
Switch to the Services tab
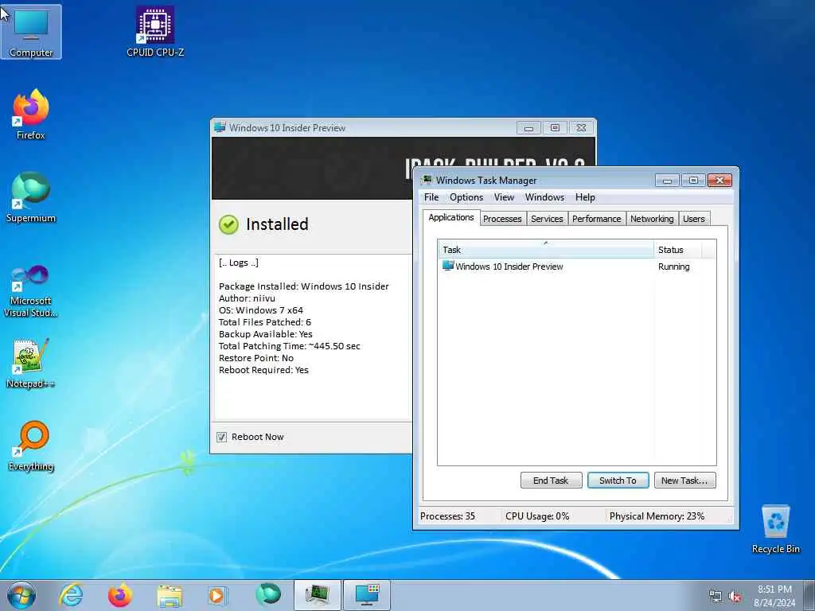point(547,219)
